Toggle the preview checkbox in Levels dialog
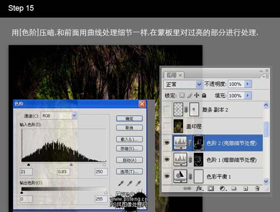The image size is (280, 212). pos(118,194)
